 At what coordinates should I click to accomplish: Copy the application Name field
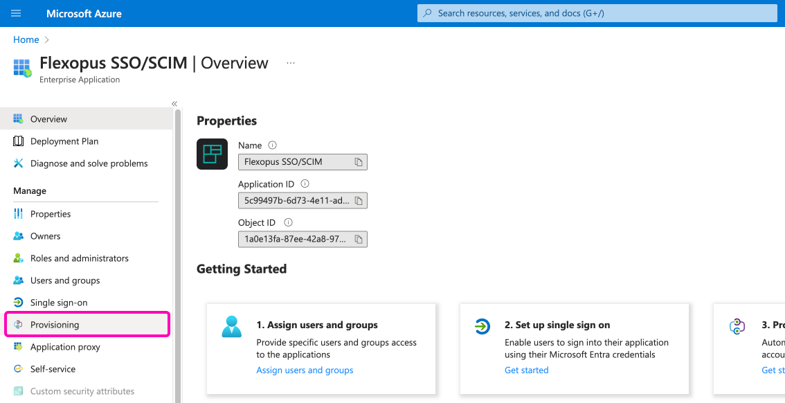(359, 162)
